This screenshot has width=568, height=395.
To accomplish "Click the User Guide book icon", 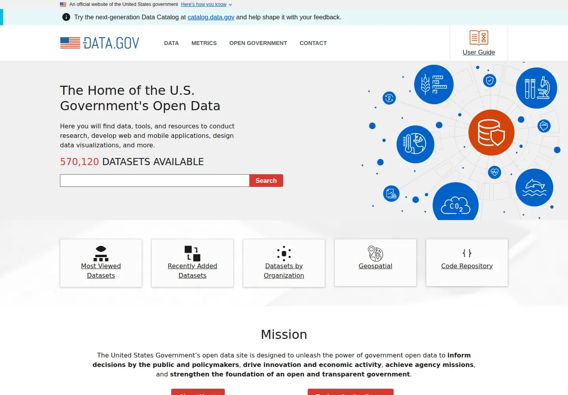I will click(479, 38).
